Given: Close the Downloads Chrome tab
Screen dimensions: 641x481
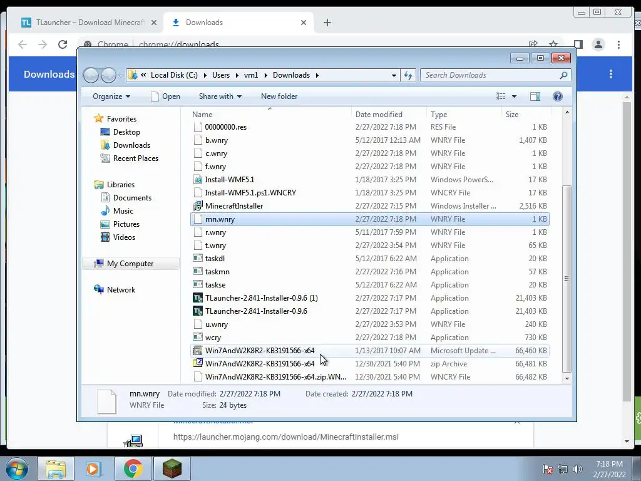Looking at the screenshot, I should coord(304,23).
